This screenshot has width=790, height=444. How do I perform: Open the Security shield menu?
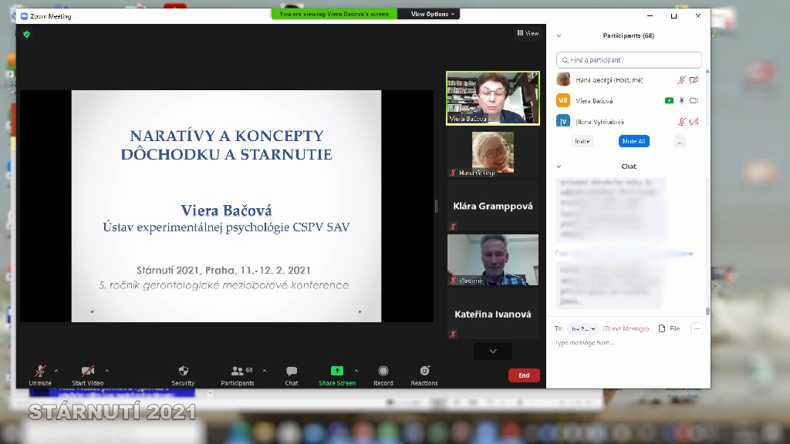[183, 372]
